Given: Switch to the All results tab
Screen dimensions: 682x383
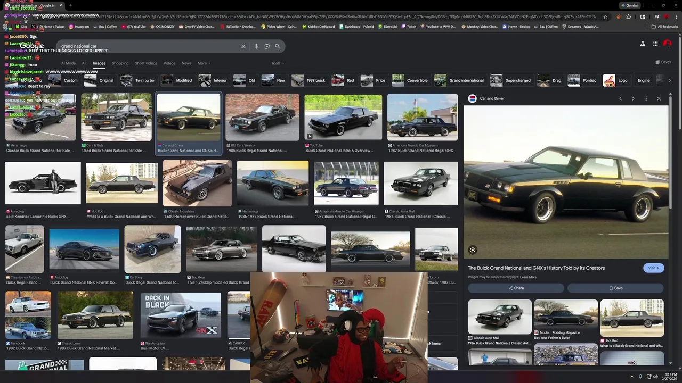Looking at the screenshot, I should coord(84,63).
